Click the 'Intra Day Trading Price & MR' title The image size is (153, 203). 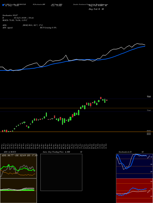click(x=56, y=152)
